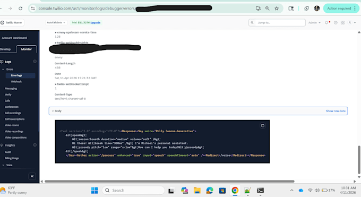Open the browser extension icon next to the profile
Screen dimensions: 361x197
pos(306,8)
